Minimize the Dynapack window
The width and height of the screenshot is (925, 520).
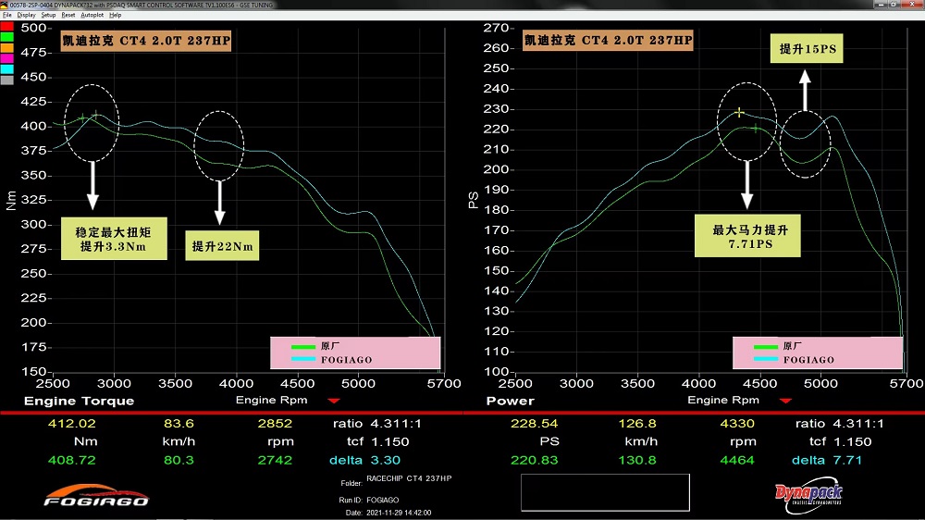click(881, 5)
